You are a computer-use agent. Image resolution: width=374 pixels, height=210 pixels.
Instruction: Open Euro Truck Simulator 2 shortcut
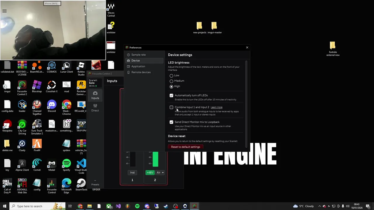[x=37, y=128]
